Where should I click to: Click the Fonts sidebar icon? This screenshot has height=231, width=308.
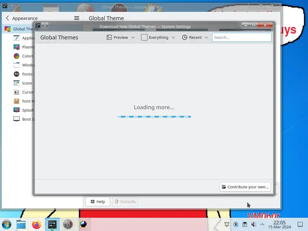[x=17, y=74]
